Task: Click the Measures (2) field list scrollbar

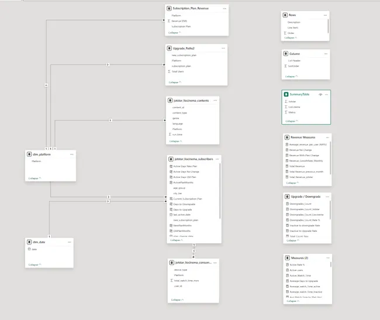Action: click(331, 265)
